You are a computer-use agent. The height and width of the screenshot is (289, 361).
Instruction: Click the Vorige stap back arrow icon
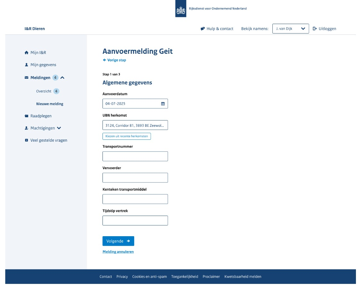(104, 60)
